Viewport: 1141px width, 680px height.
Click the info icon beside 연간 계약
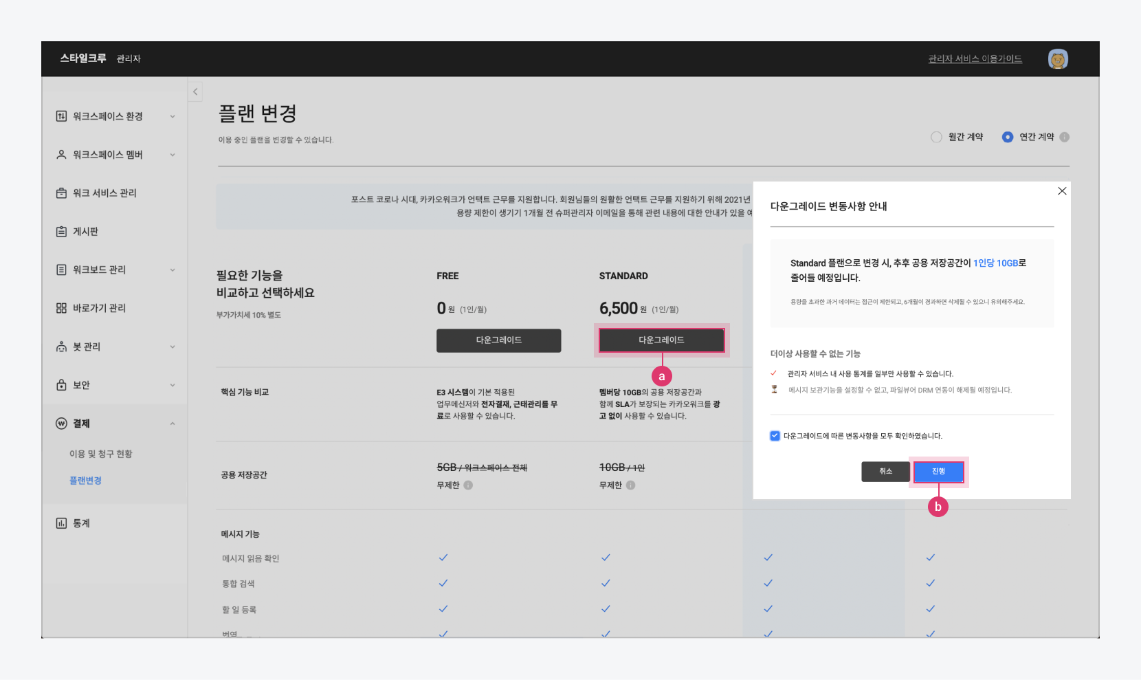click(1064, 137)
